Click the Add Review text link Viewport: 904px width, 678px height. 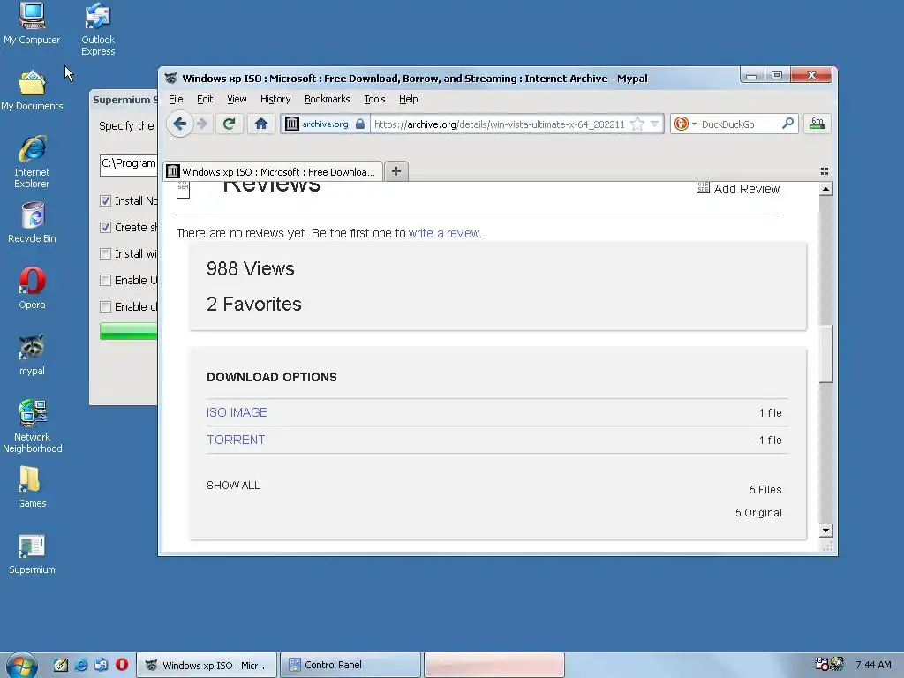[x=747, y=189]
